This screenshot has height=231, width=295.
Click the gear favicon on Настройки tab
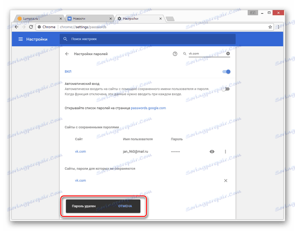119,18
